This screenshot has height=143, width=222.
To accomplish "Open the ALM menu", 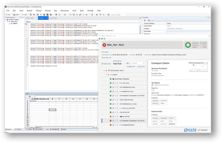I will (74, 10).
